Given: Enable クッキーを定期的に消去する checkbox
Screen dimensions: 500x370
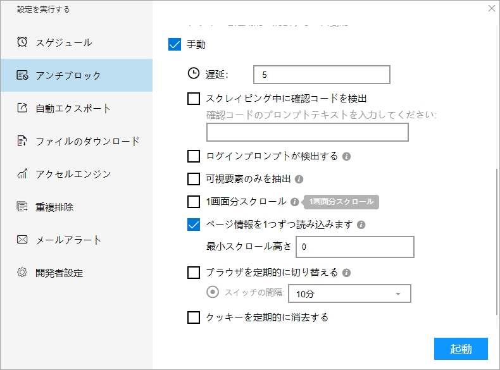Looking at the screenshot, I should (x=194, y=318).
